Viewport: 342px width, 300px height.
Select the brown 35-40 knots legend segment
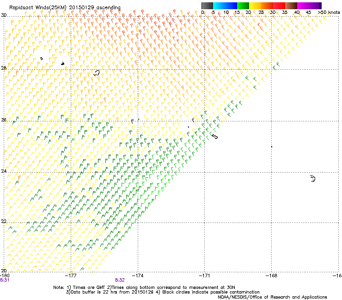pyautogui.click(x=291, y=6)
